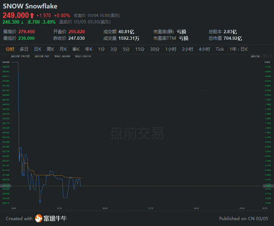The width and height of the screenshot is (274, 226).
Task: Select the 2小时 interval tab
Action: coord(187,49)
